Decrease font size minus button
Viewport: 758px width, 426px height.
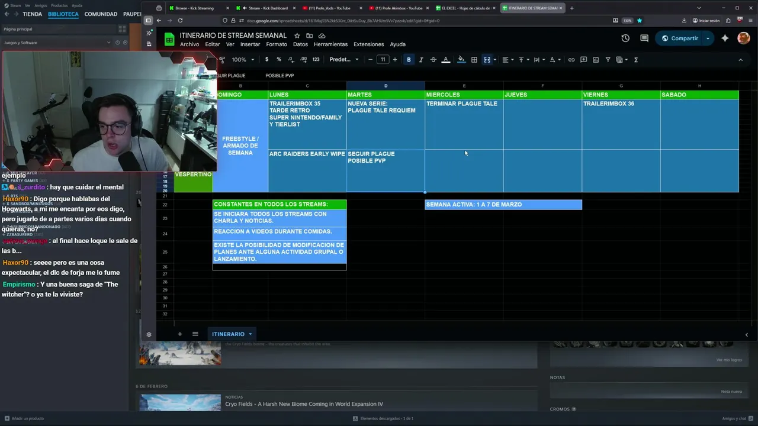coord(371,60)
